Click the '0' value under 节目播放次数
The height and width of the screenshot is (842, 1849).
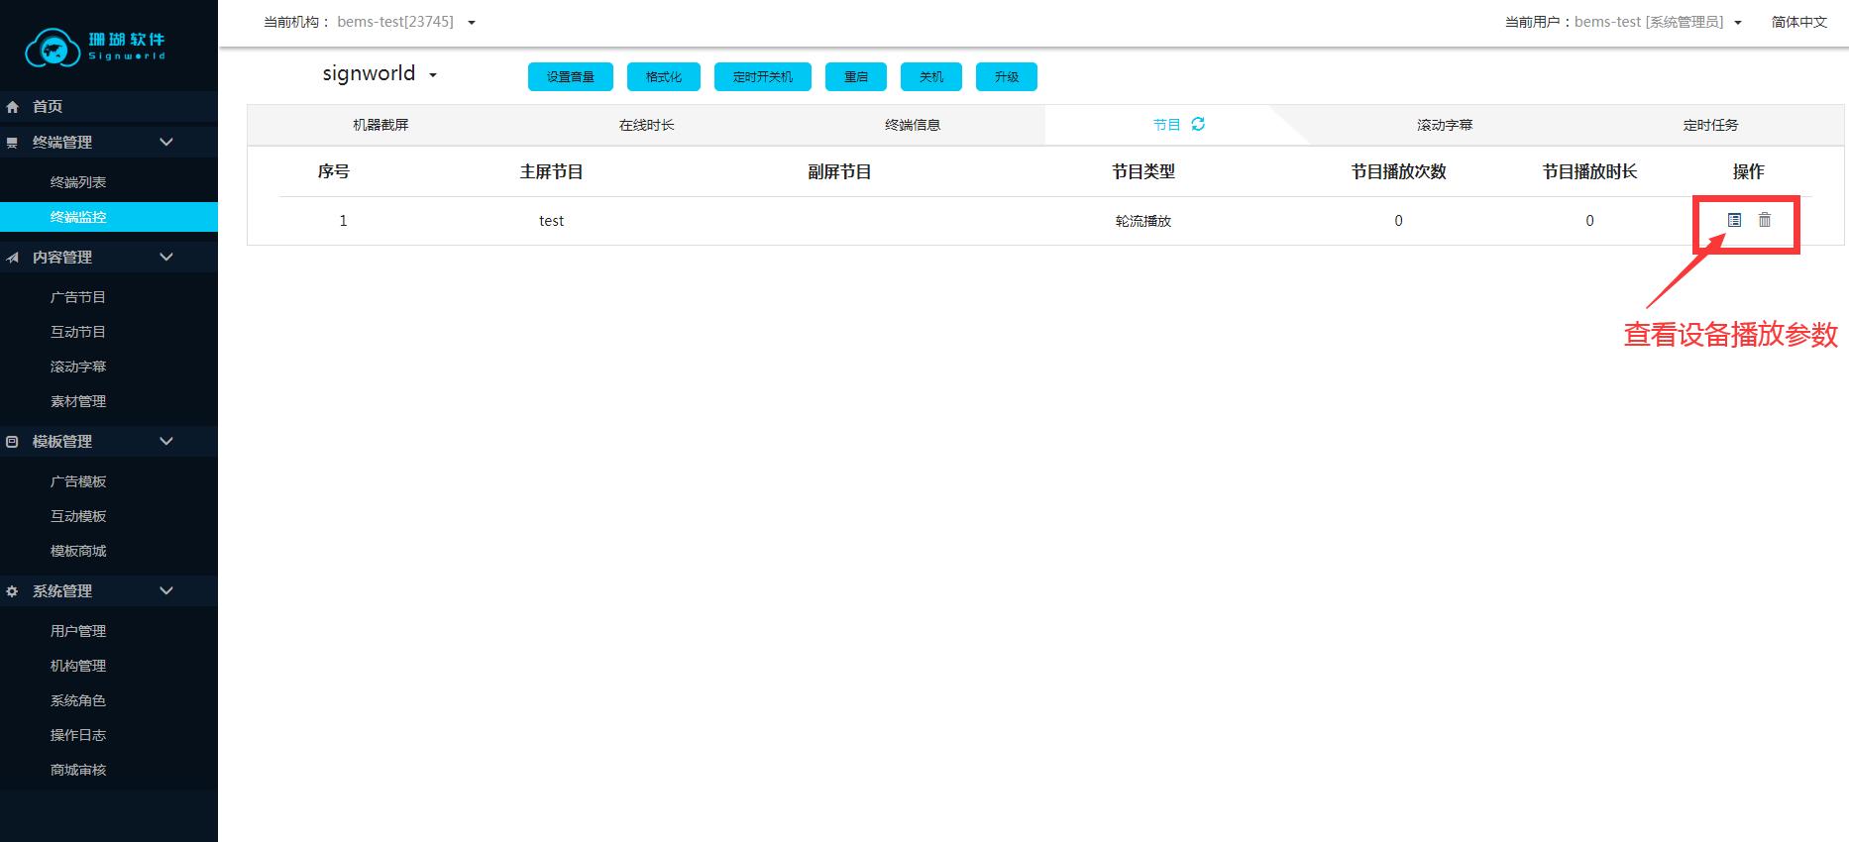click(x=1398, y=221)
